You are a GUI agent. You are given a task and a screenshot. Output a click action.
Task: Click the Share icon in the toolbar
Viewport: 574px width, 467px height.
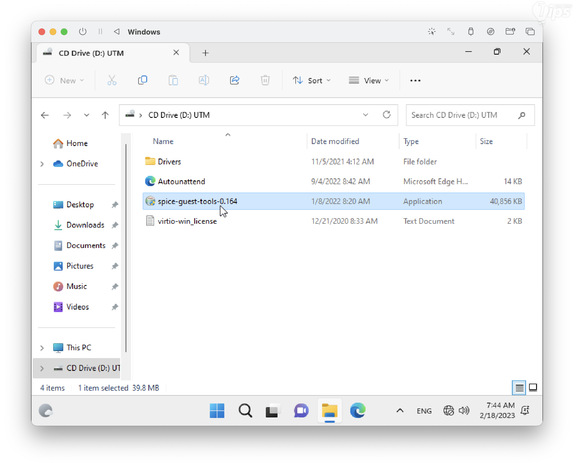pos(235,81)
